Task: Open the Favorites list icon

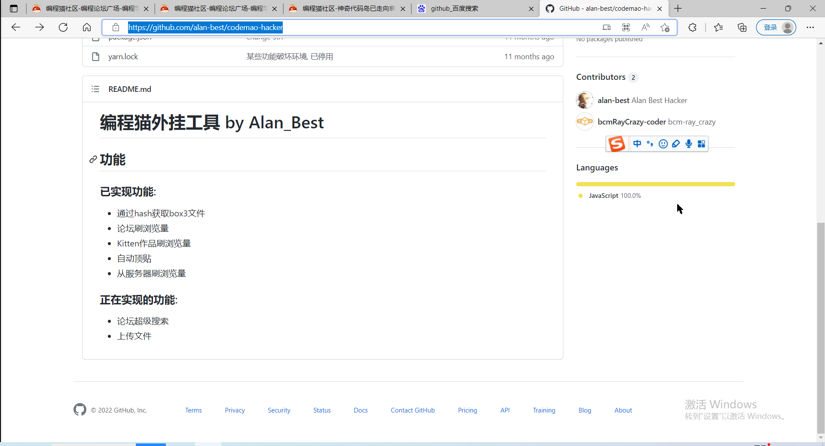Action: click(718, 27)
